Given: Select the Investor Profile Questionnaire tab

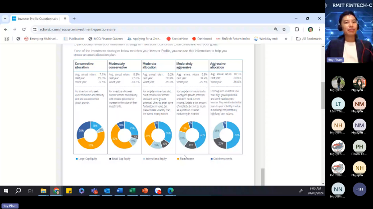Looking at the screenshot, I should coord(38,18).
